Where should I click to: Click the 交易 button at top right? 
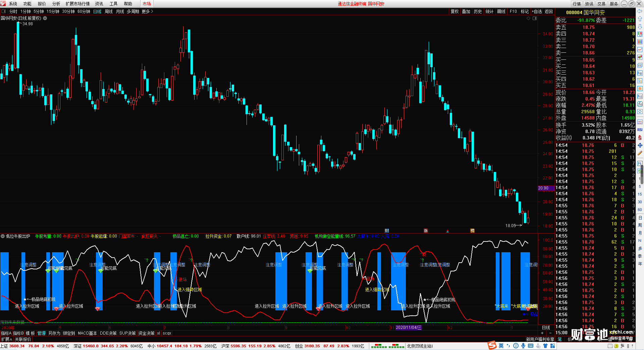[601, 4]
